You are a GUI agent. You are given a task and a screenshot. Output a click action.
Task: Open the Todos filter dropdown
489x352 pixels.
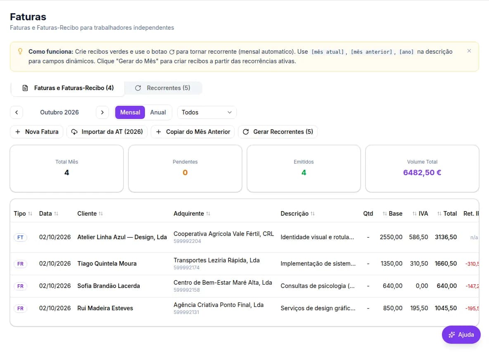207,112
